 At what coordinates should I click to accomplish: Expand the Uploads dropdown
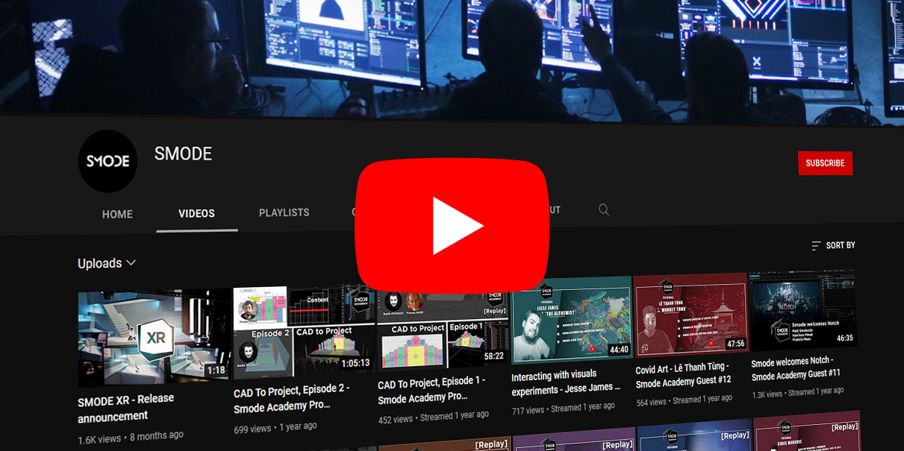pos(107,263)
